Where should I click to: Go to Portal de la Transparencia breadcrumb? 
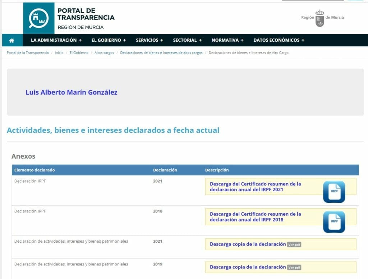click(28, 53)
